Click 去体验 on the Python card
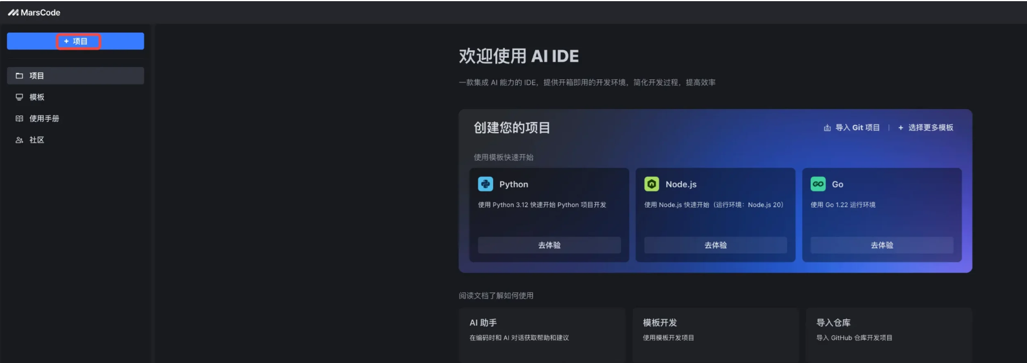The image size is (1027, 363). 549,245
